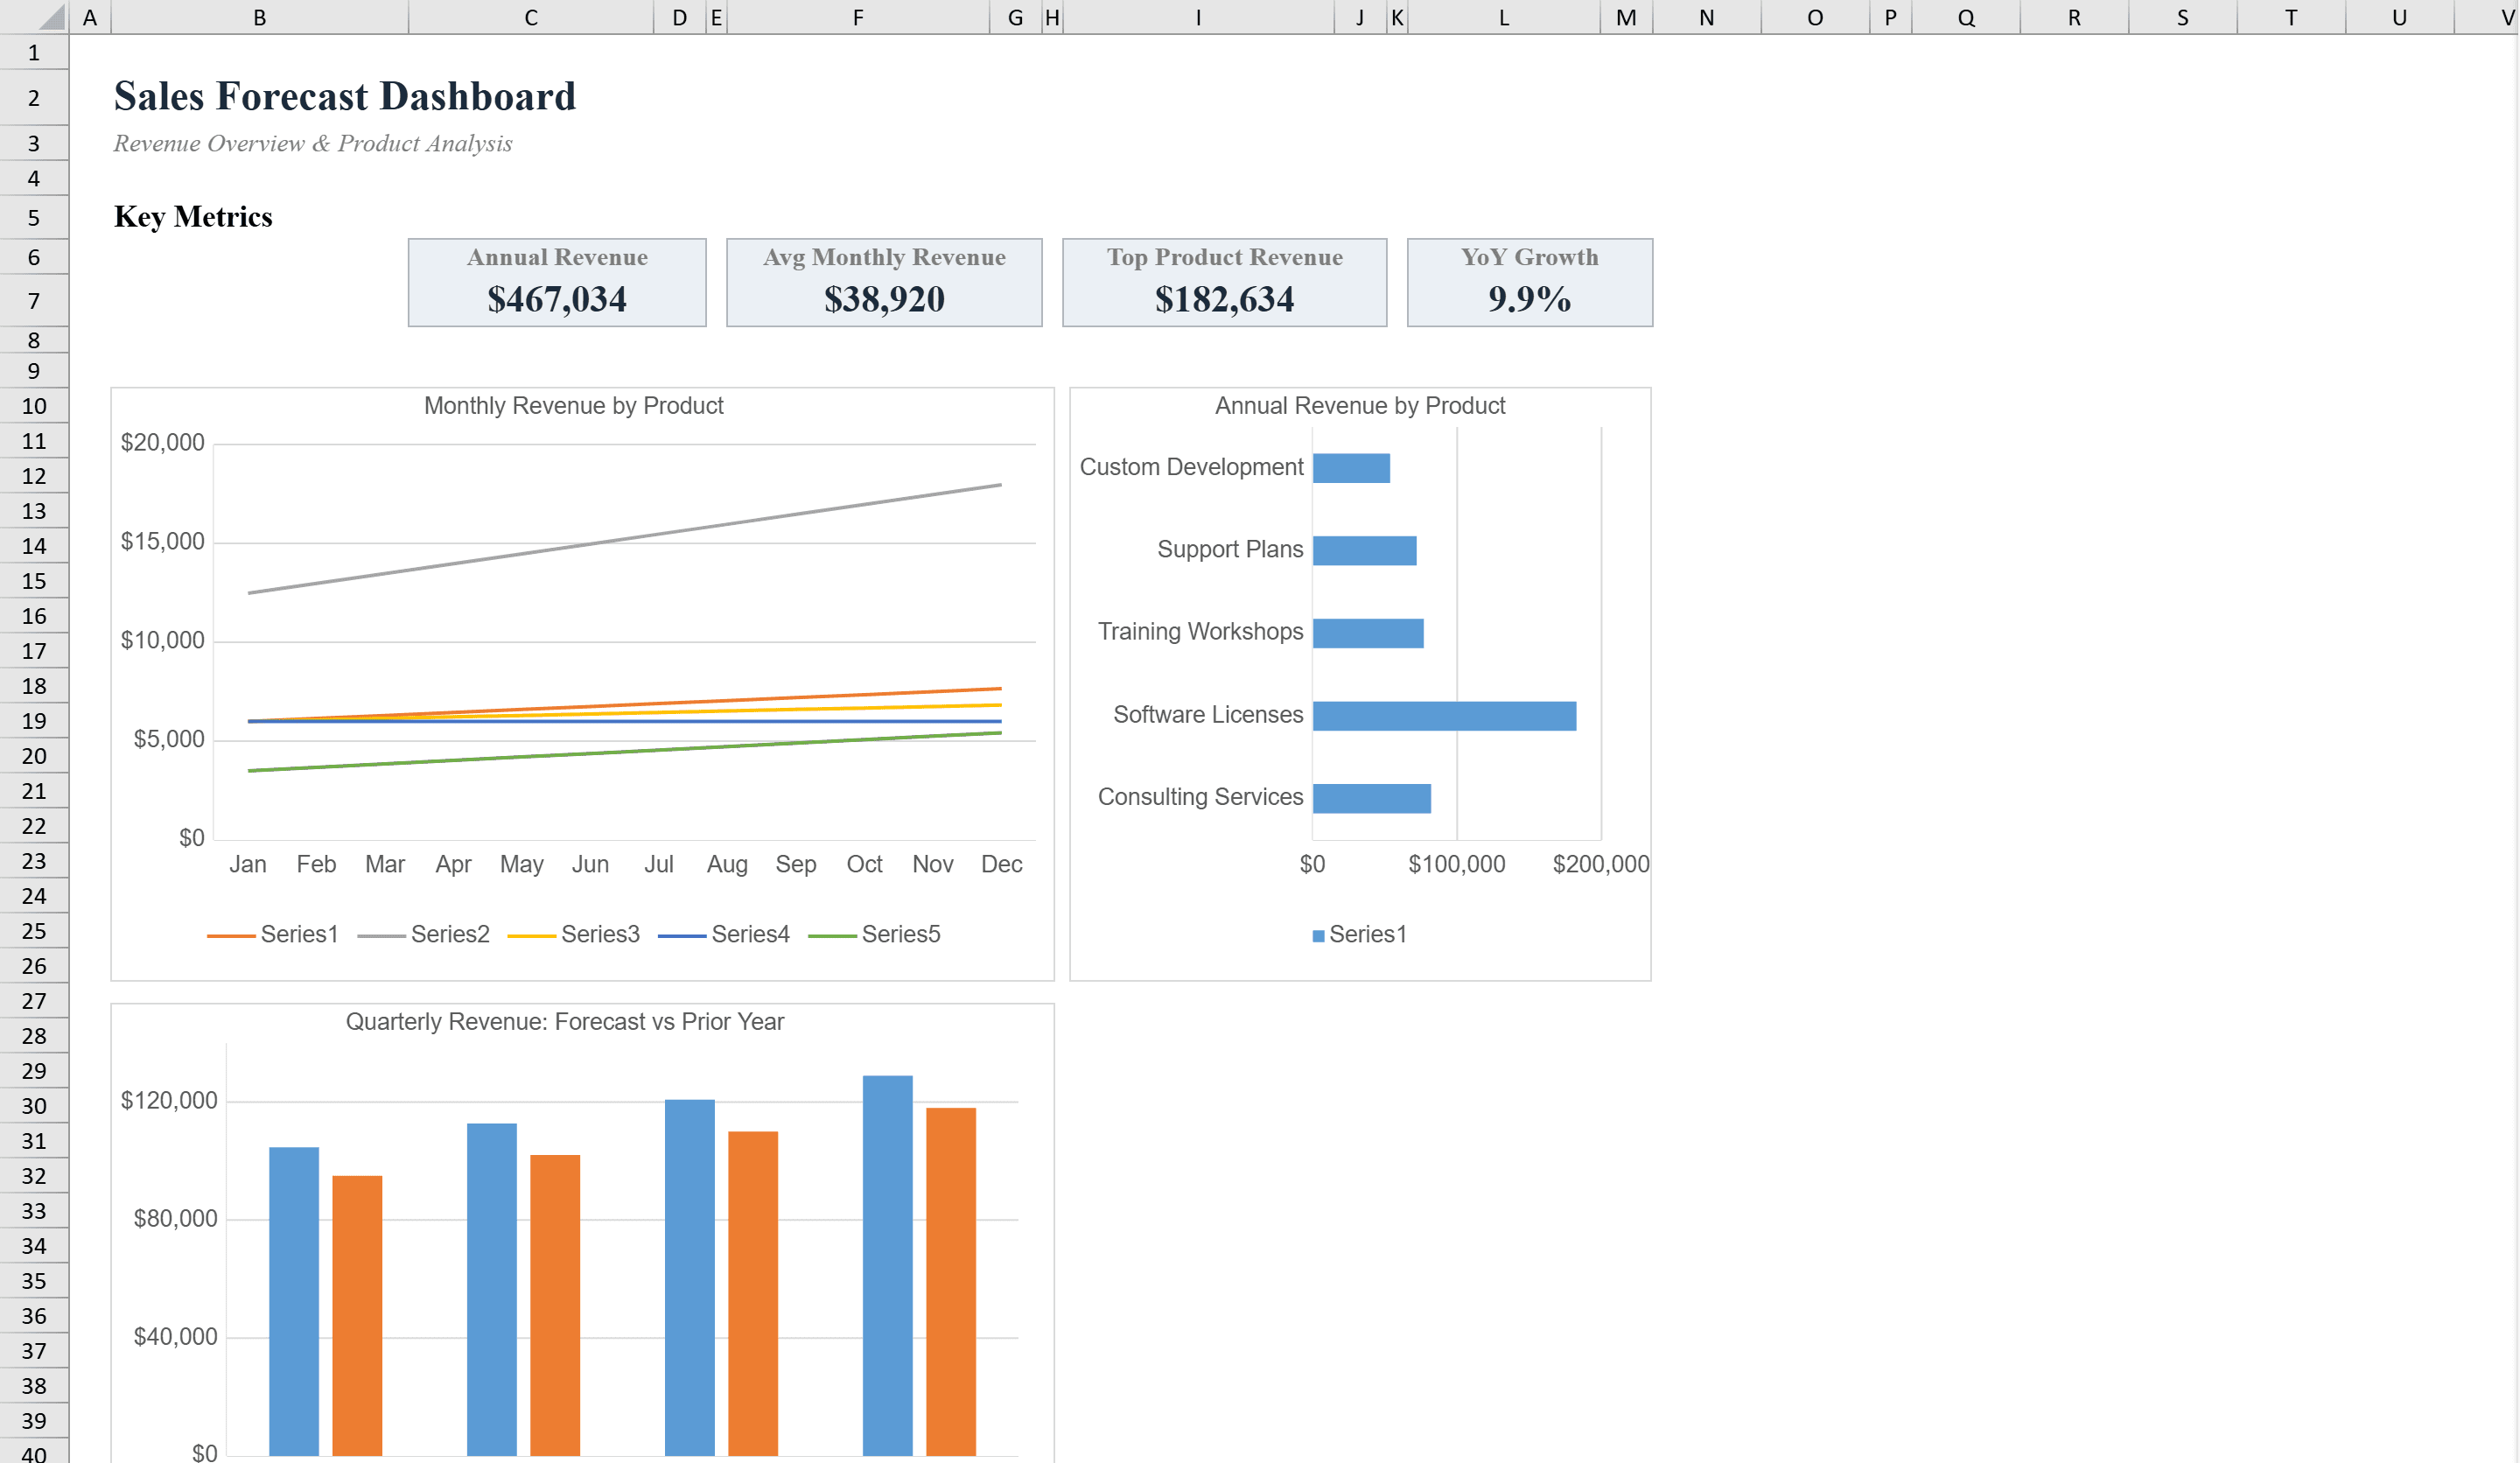Select the Top Product Revenue metric box
The image size is (2520, 1463).
[1224, 281]
